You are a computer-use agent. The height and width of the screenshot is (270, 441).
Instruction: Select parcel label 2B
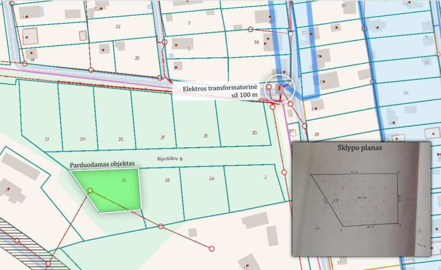pyautogui.click(x=167, y=180)
